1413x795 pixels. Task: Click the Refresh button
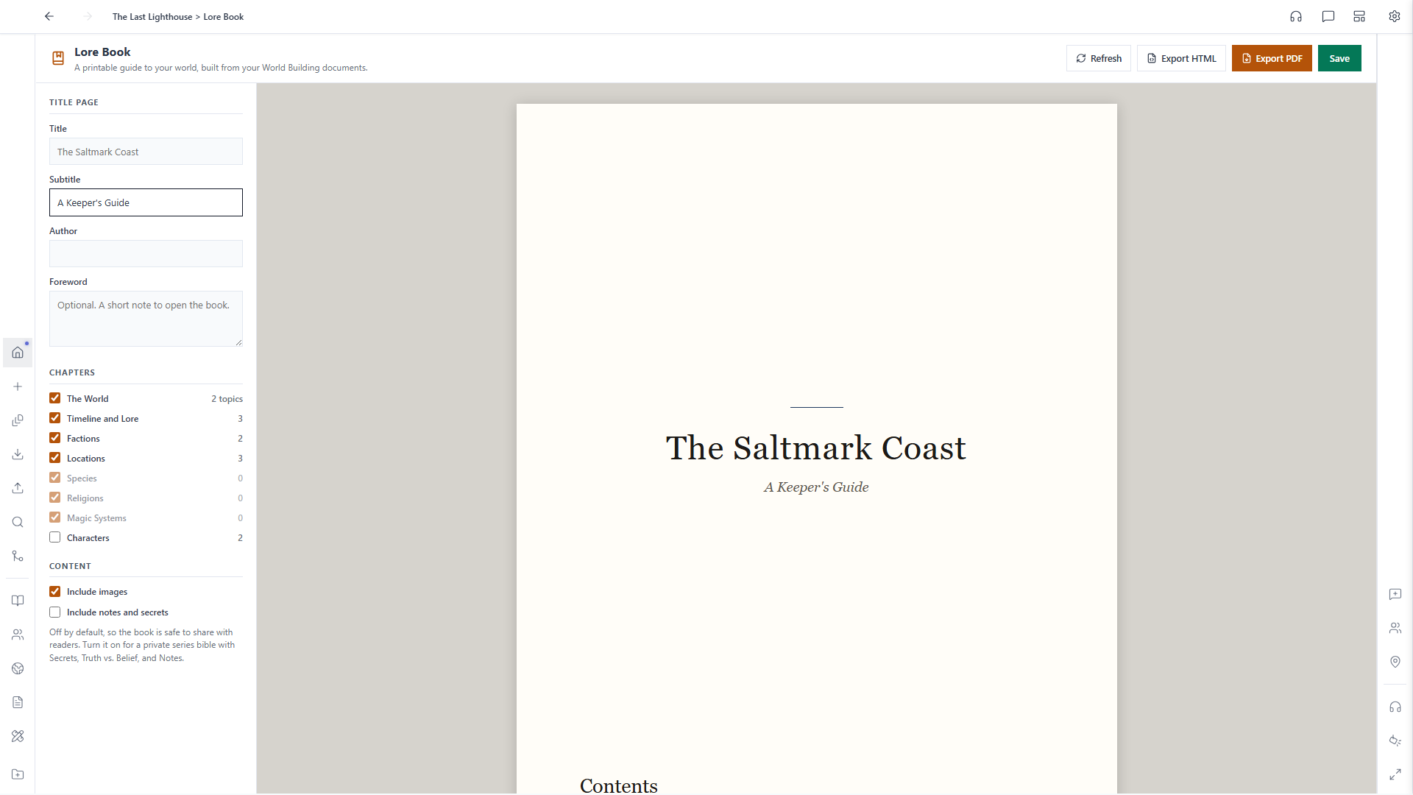(1099, 58)
